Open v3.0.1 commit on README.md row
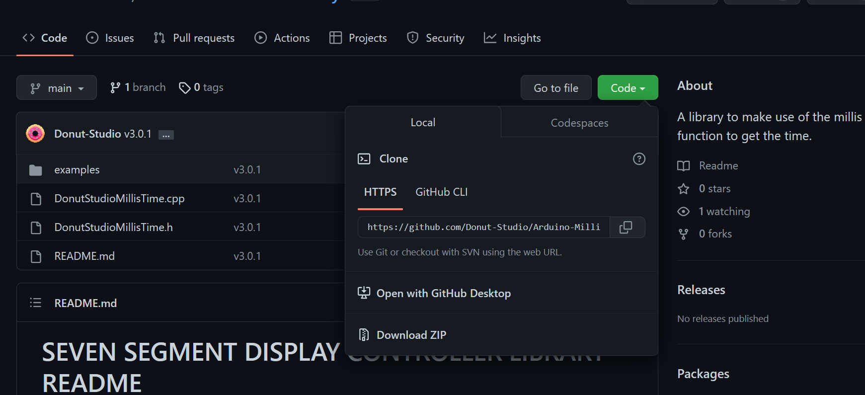Screen dimensions: 865x395 247,256
